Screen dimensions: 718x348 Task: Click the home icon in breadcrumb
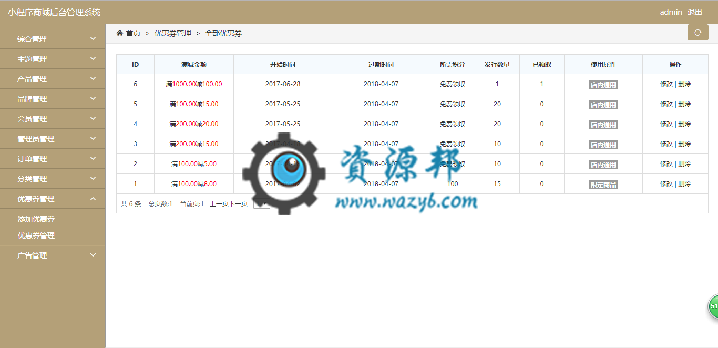[120, 33]
